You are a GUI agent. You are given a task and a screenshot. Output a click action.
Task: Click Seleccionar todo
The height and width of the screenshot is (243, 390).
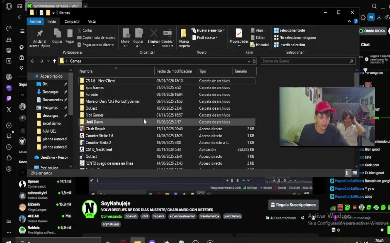click(x=289, y=30)
